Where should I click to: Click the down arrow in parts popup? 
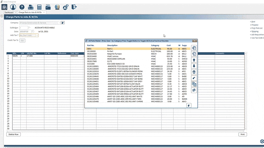tap(194, 66)
